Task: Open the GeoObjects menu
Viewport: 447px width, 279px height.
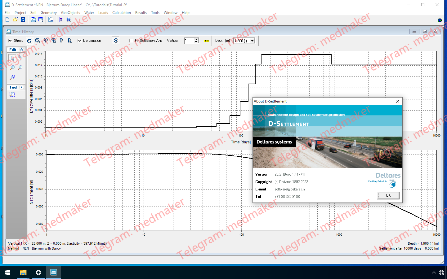Action: 70,13
